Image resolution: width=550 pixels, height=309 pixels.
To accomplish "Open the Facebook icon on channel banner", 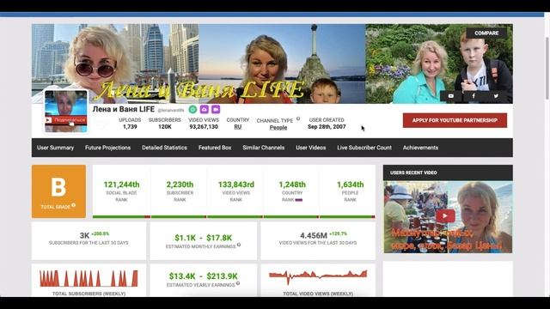I will (x=474, y=96).
